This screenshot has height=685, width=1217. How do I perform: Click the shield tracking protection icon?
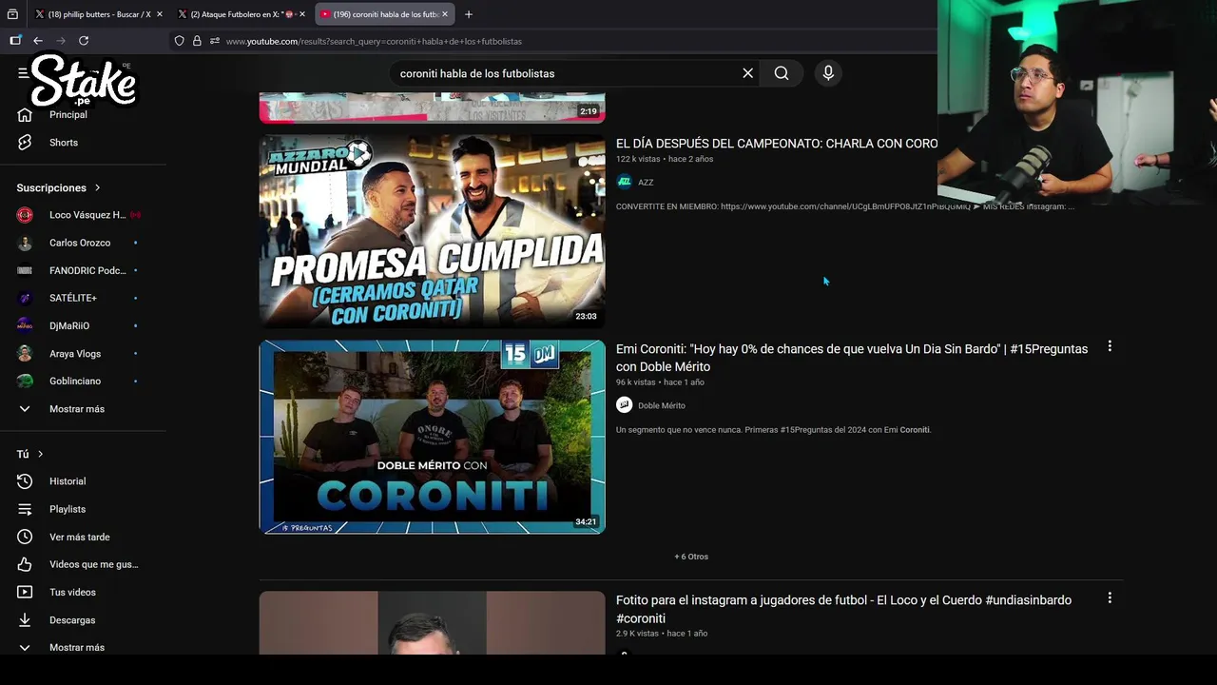(x=179, y=41)
